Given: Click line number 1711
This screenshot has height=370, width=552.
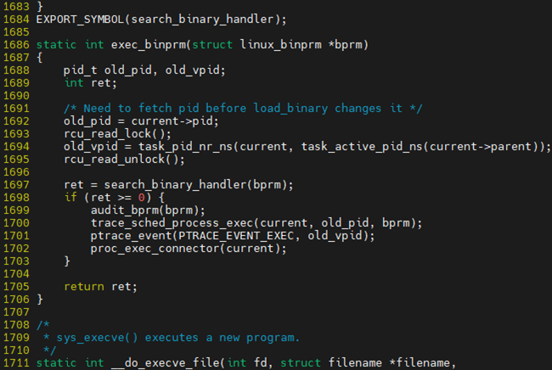Looking at the screenshot, I should point(16,362).
